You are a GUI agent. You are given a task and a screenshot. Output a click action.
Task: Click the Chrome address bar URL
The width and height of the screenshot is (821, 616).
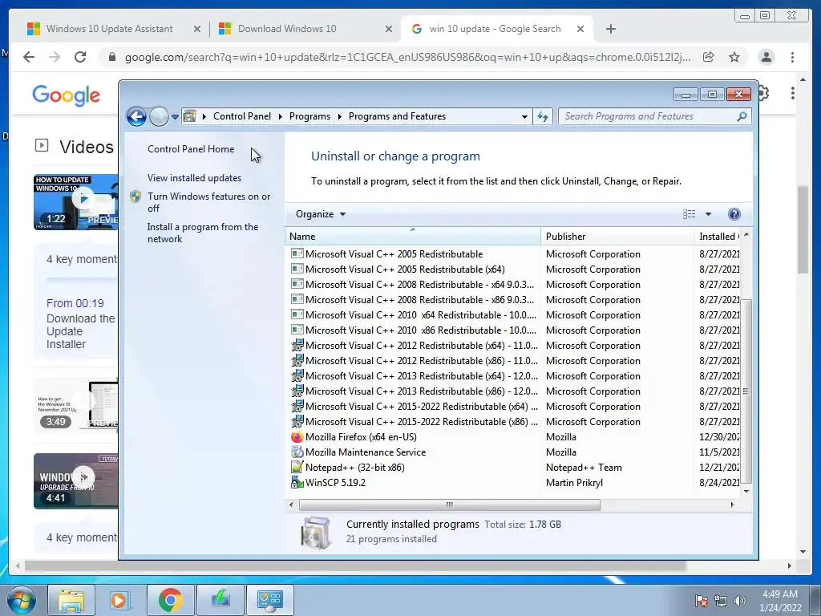pyautogui.click(x=406, y=57)
